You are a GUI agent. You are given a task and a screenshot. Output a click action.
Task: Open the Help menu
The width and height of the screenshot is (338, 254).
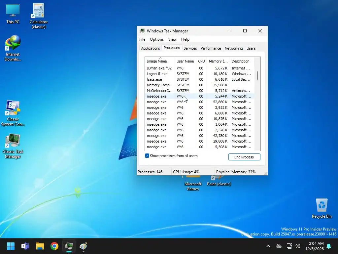[185, 39]
